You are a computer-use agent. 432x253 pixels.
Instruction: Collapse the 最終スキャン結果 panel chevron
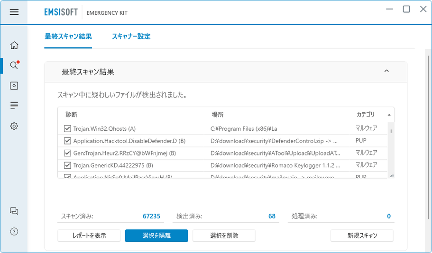(386, 71)
